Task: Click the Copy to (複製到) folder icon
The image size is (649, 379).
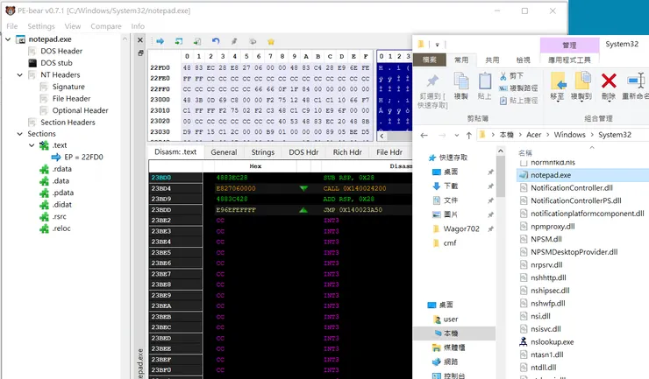Action: (581, 81)
